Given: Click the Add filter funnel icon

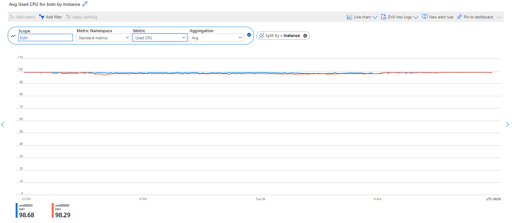Looking at the screenshot, I should pos(42,17).
